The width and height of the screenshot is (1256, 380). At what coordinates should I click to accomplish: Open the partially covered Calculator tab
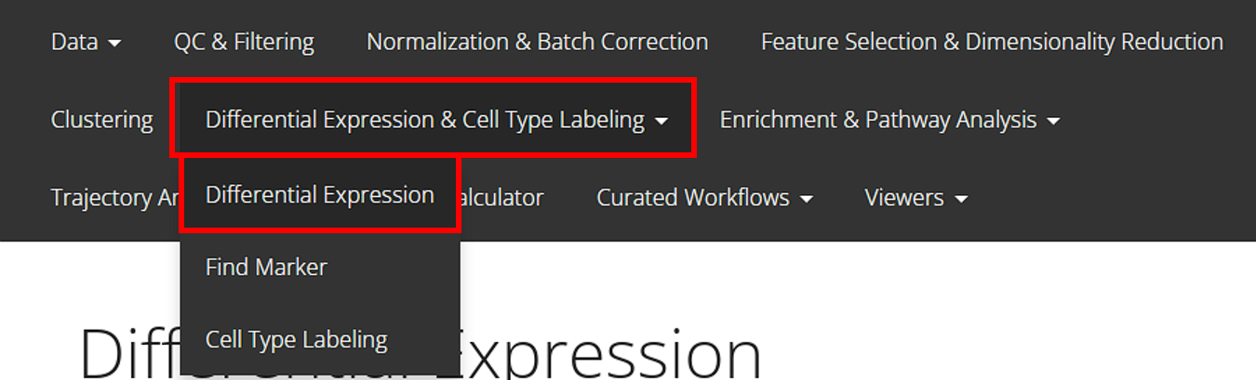tap(502, 198)
